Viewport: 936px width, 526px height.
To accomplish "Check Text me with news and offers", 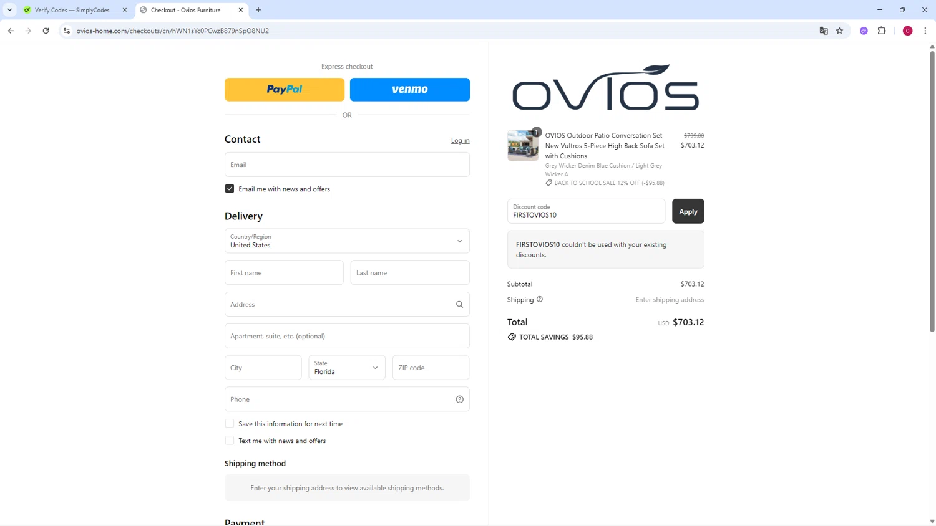I will pos(230,441).
